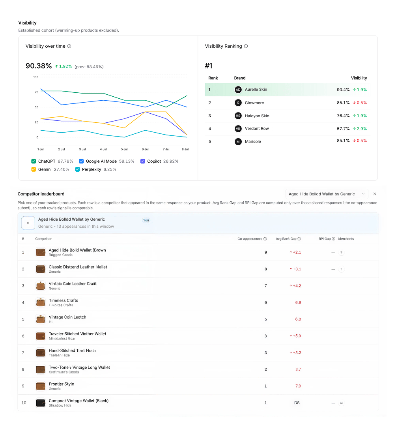Click the #1 ranking position text
Image resolution: width=396 pixels, height=433 pixels.
click(x=209, y=66)
